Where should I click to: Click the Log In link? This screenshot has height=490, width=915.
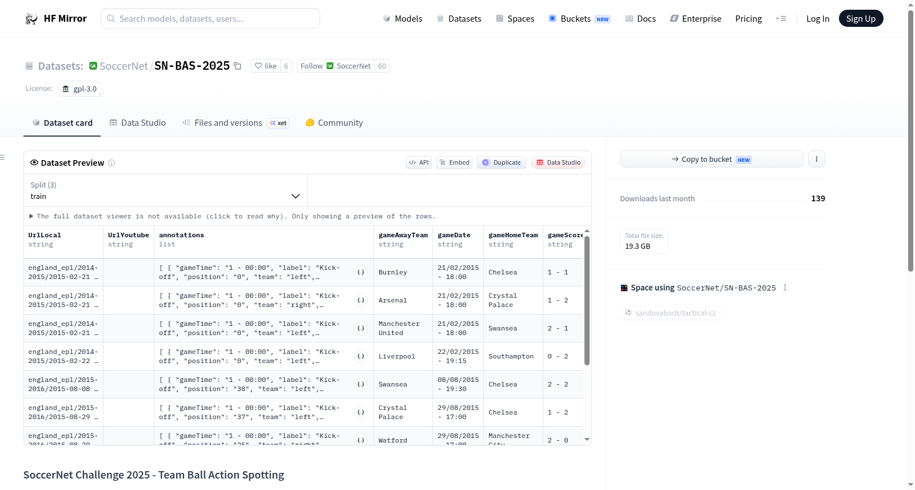coord(818,19)
